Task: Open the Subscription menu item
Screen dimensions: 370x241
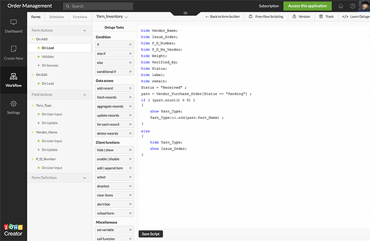Action: point(269,6)
